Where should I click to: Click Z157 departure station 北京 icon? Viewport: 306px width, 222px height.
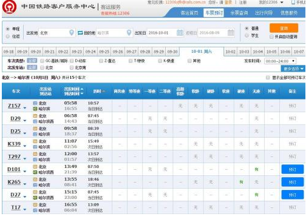35,103
